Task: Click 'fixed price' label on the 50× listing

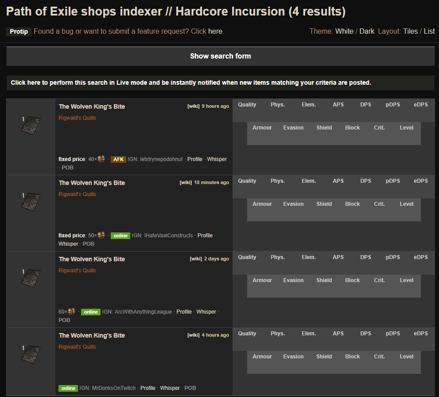Action: point(72,235)
